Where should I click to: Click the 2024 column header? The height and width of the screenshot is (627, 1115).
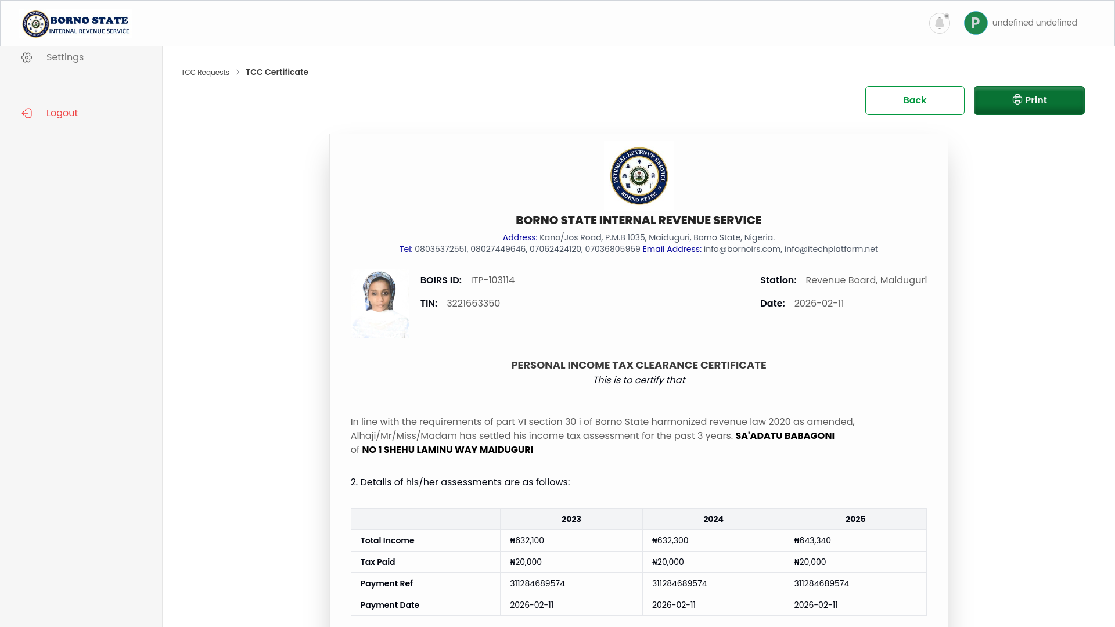713,519
